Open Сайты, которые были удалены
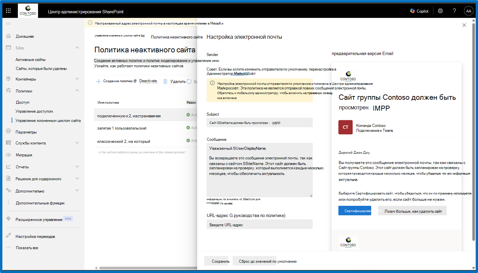The image size is (478, 273). pos(41,69)
